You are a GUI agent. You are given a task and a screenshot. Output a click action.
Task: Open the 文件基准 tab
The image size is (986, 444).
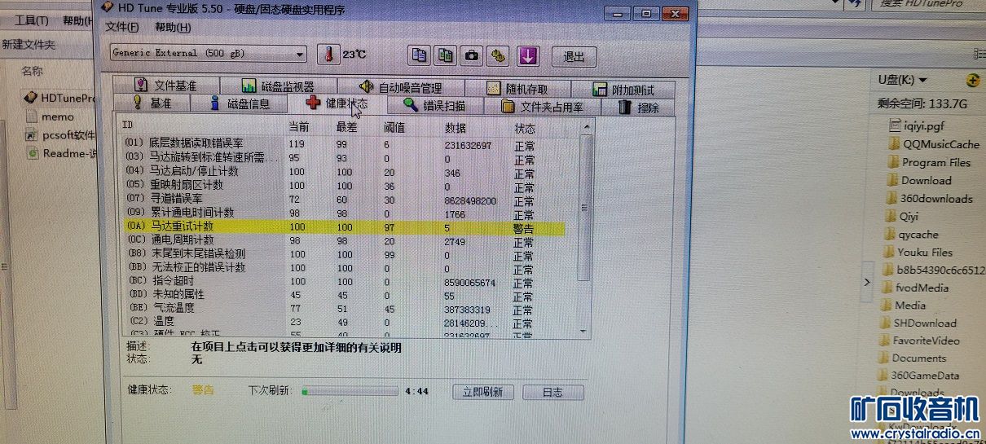[166, 86]
